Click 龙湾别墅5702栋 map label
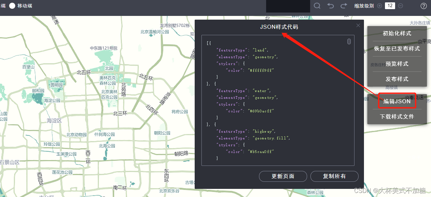Screen dimensions: 431x197 click(x=175, y=25)
